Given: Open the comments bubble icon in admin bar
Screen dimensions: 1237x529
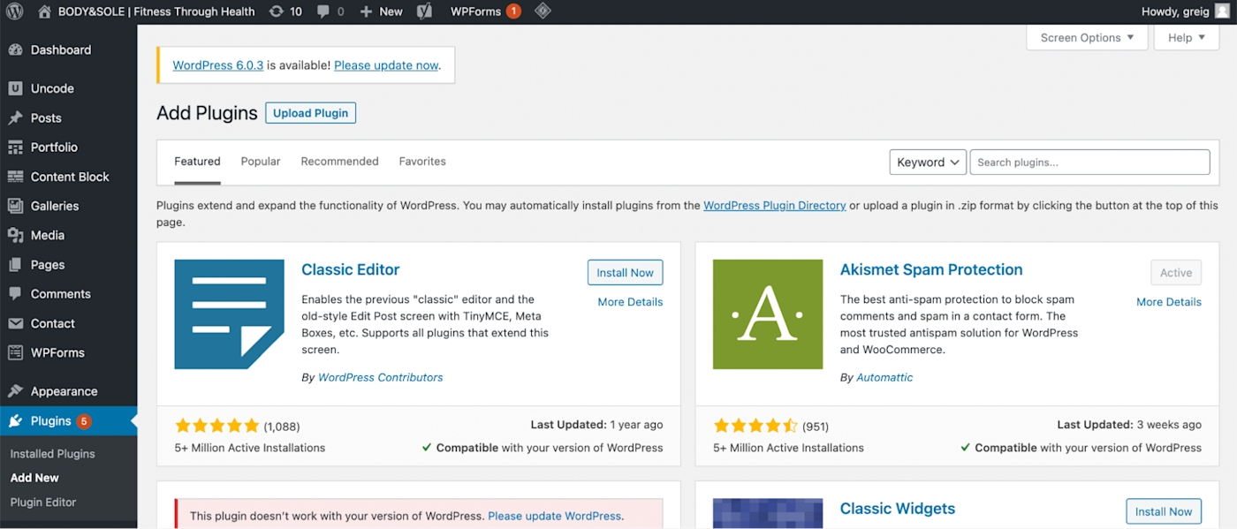Looking at the screenshot, I should (323, 11).
